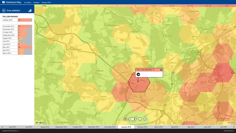
Task: Open the Hexagon selector in the header
Action: pyautogui.click(x=36, y=3)
